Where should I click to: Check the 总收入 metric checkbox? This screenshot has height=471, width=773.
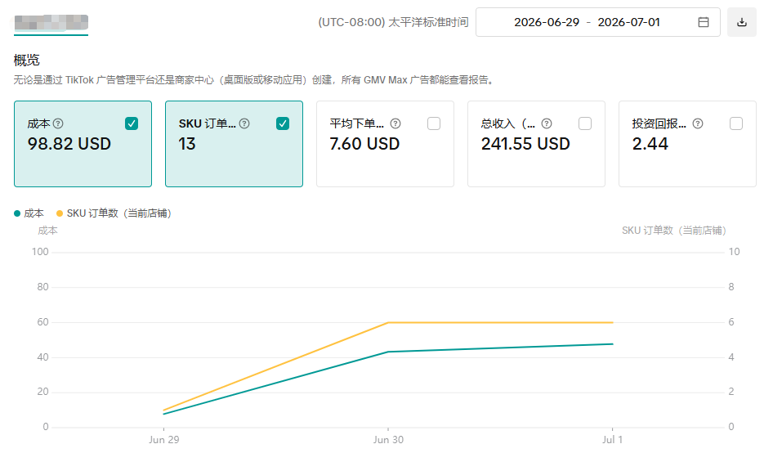[x=585, y=123]
